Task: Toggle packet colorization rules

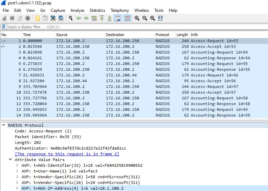Action: click(127, 18)
